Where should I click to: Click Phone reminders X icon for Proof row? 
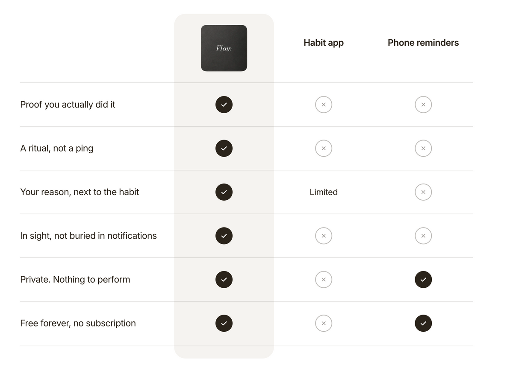[x=423, y=105]
